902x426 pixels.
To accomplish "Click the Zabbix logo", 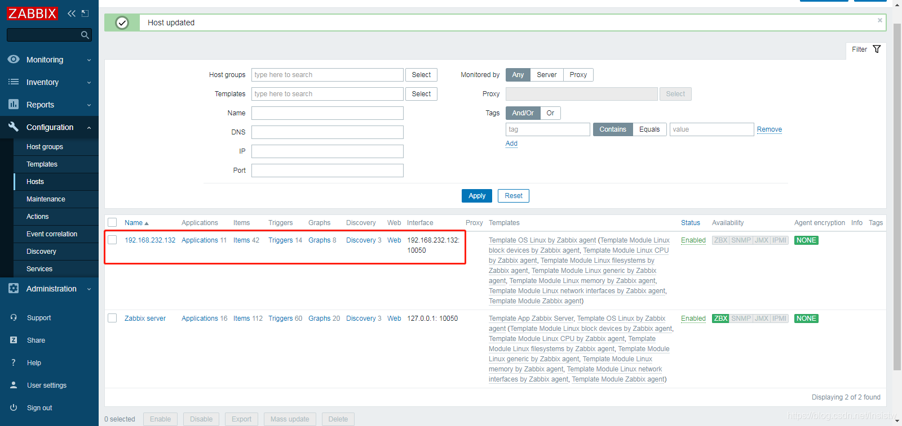I will point(32,14).
